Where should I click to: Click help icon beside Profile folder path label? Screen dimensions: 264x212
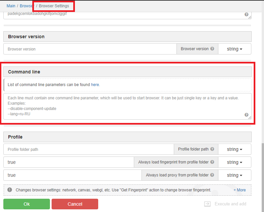[212, 149]
